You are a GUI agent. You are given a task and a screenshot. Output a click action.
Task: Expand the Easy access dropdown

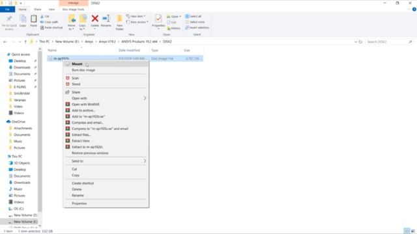pos(137,22)
